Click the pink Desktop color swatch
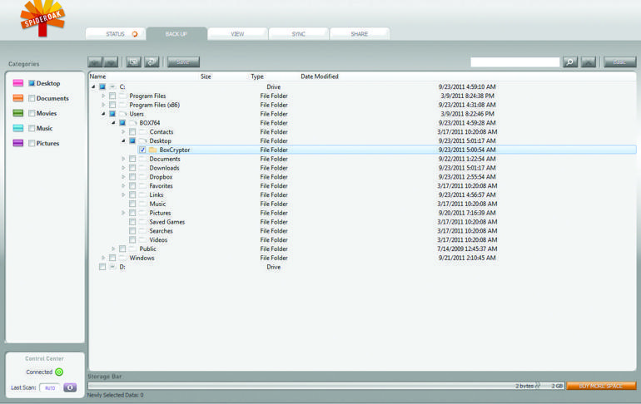 (18, 84)
